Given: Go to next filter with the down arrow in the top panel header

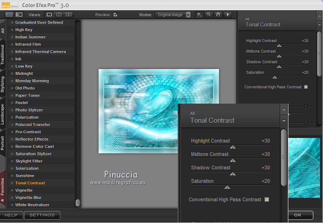Looking at the screenshot, I should tap(319, 25).
